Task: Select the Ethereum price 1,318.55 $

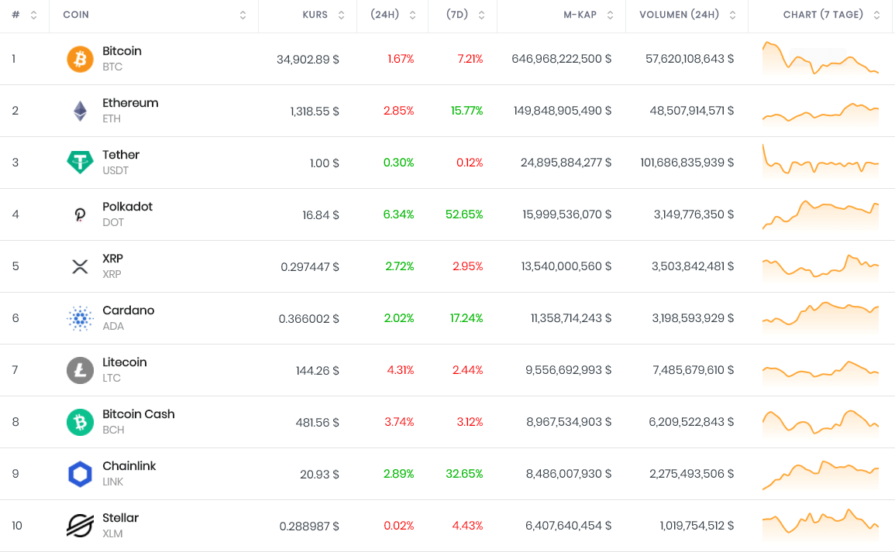Action: point(315,111)
